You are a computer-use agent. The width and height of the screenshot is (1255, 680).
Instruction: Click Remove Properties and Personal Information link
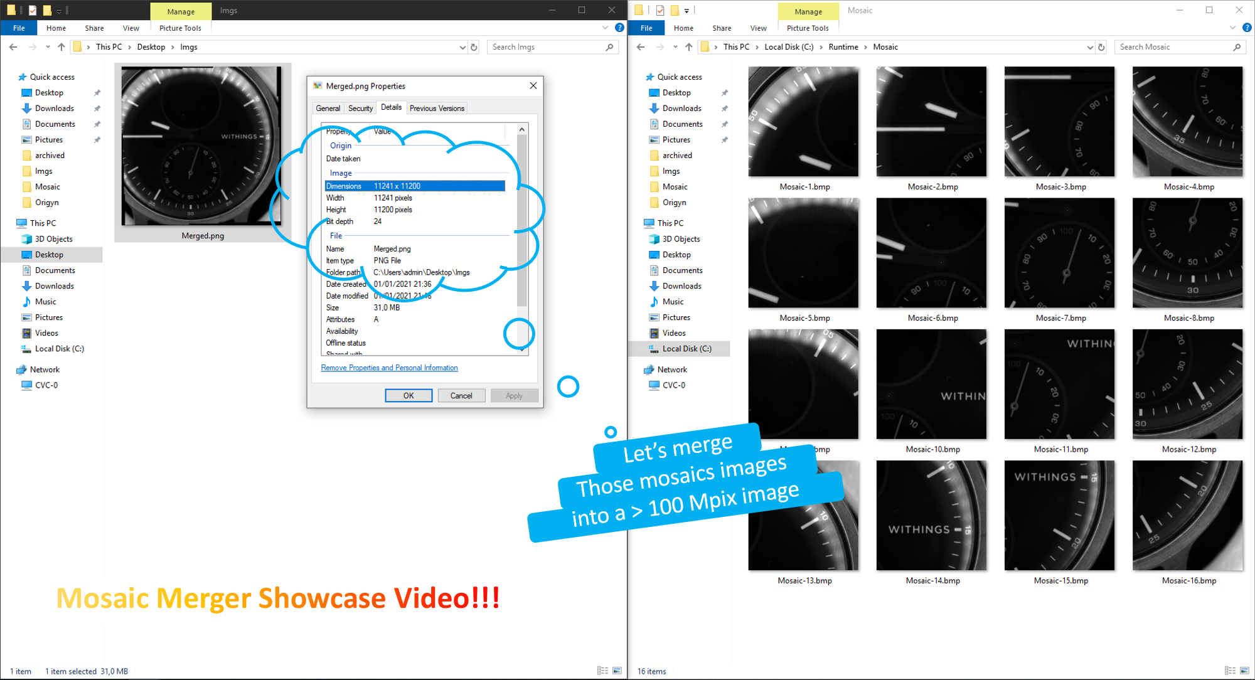pyautogui.click(x=389, y=368)
